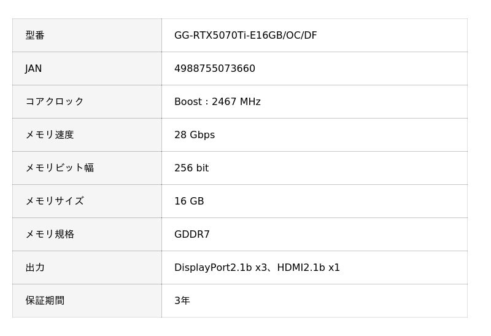Click the 16 GB value
Viewport: 491px width, 336px height.
pos(189,201)
